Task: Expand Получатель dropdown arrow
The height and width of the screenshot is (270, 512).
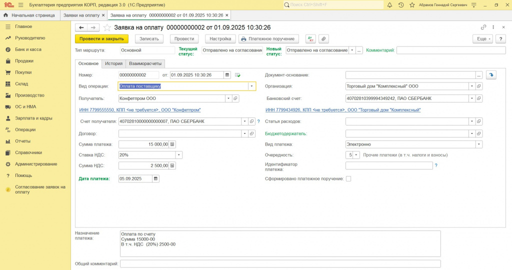Action: (228, 98)
